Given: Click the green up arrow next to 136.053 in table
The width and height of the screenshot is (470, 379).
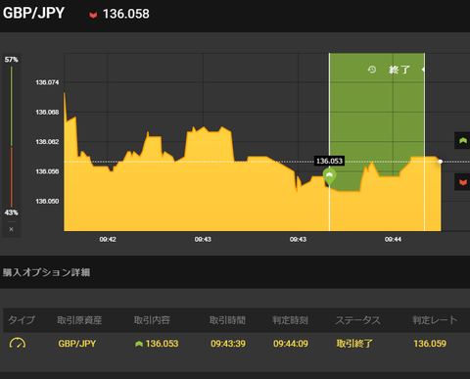Looking at the screenshot, I should tap(139, 344).
